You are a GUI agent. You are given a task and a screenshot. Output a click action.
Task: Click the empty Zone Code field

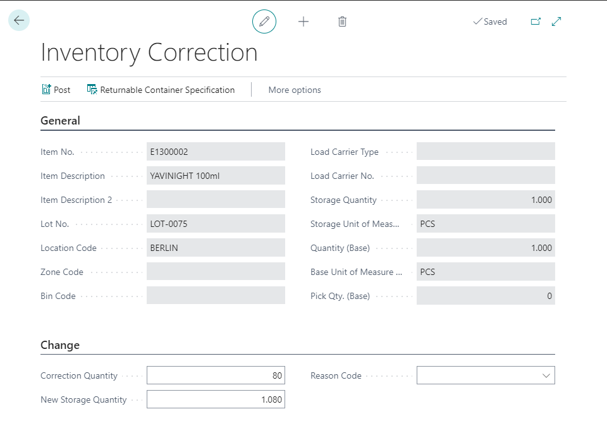coord(216,272)
